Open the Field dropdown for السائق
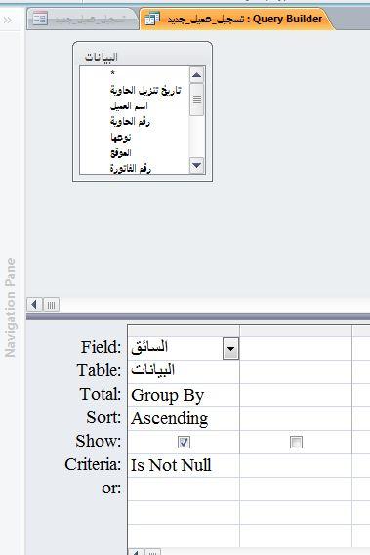 coord(231,348)
